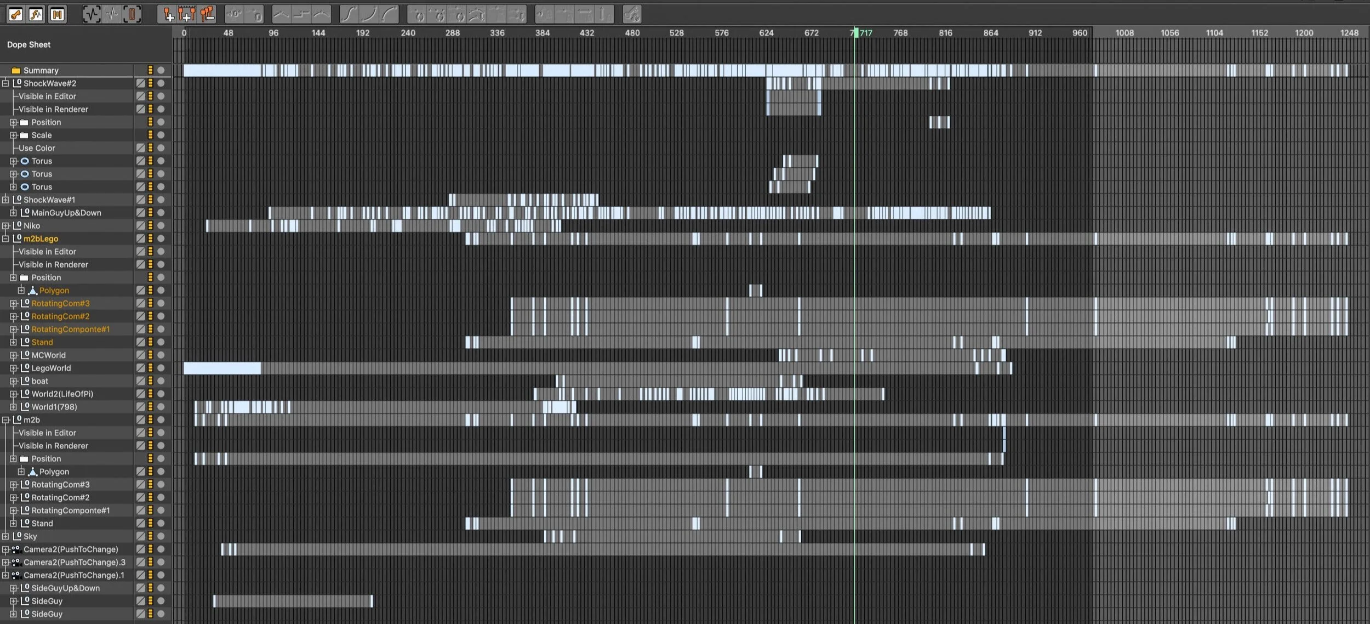Viewport: 1370px width, 624px height.
Task: Click frame 1104 on the ruler
Action: coord(1214,33)
